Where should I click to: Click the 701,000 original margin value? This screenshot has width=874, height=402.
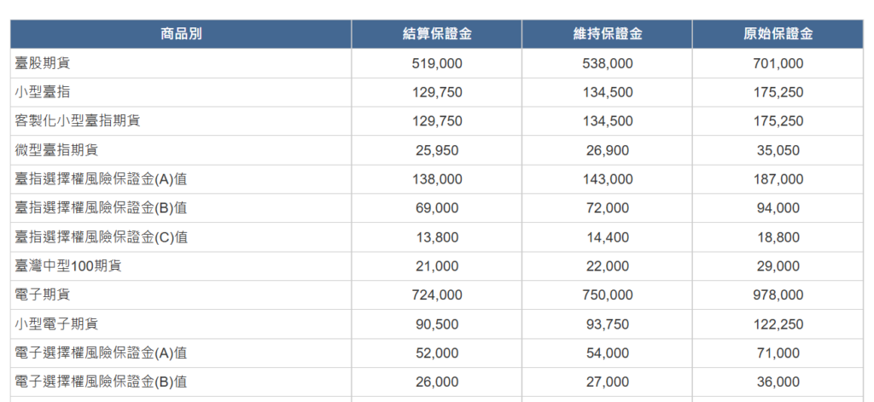coord(778,63)
